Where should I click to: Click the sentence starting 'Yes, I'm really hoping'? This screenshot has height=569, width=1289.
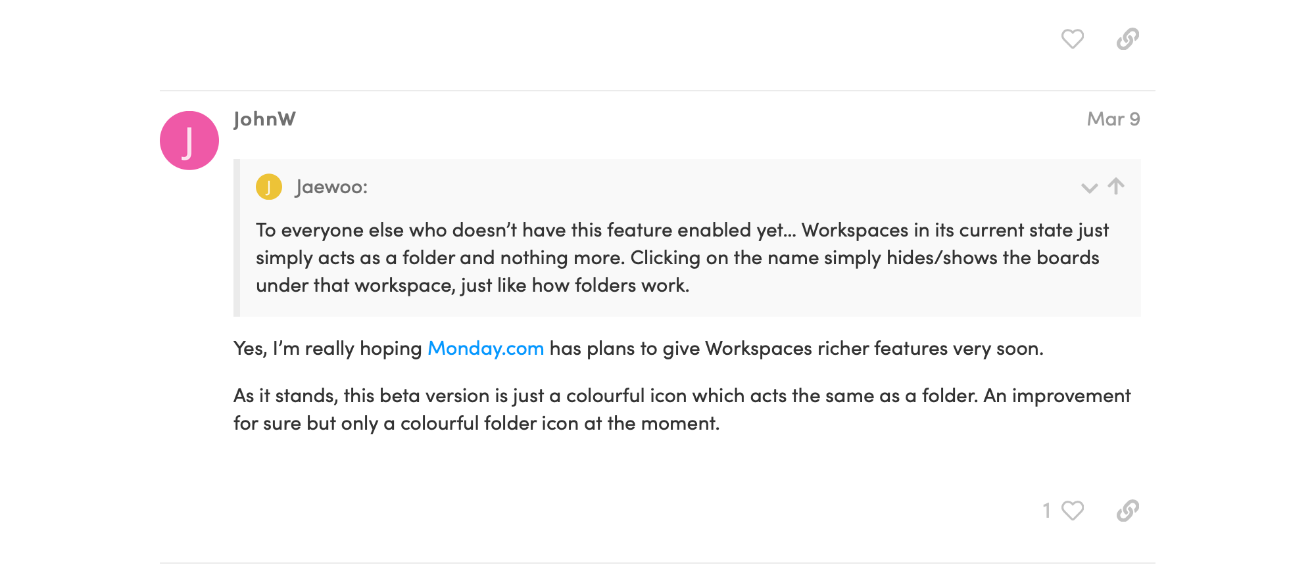(639, 348)
